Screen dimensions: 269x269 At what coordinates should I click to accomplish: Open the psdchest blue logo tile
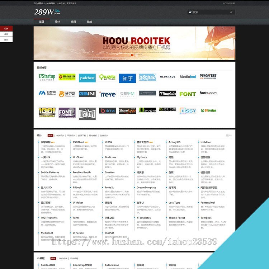[87, 78]
